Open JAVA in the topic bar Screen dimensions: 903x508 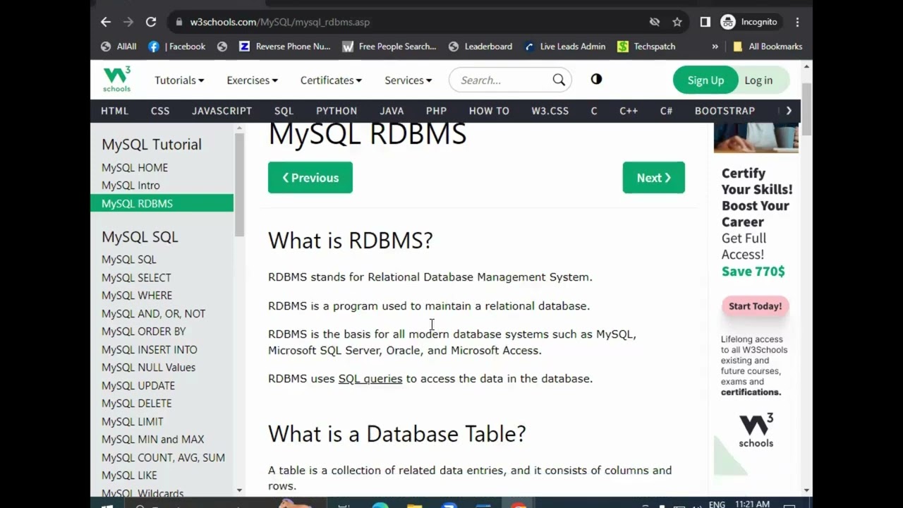(392, 111)
